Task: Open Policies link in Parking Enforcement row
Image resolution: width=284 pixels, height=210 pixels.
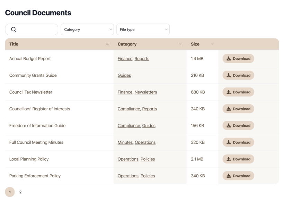Action: (x=148, y=176)
